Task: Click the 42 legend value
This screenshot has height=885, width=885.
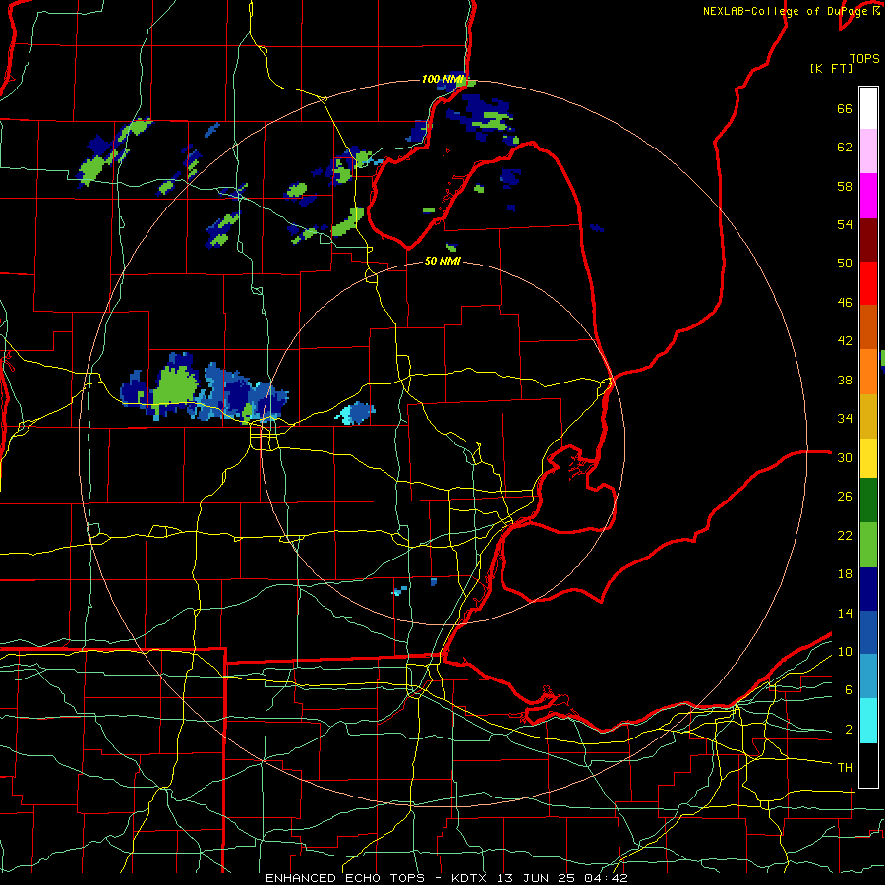Action: point(845,341)
